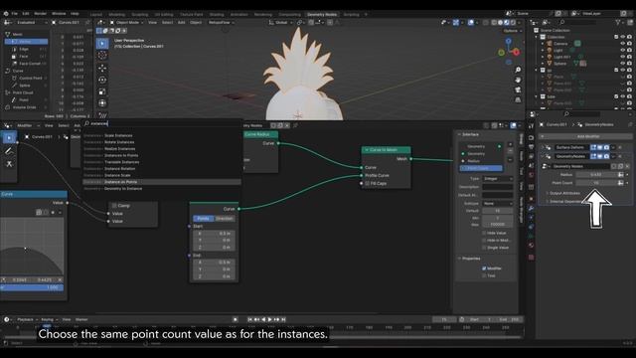Screen dimensions: 636x358
Task: Open the Render menu
Action: pos(40,14)
